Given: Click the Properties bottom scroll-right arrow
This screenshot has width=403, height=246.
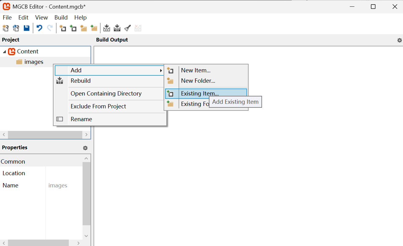Looking at the screenshot, I should pos(79,243).
